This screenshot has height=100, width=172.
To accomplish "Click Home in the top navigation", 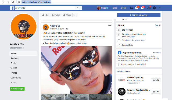I will pyautogui.click(x=114, y=8).
